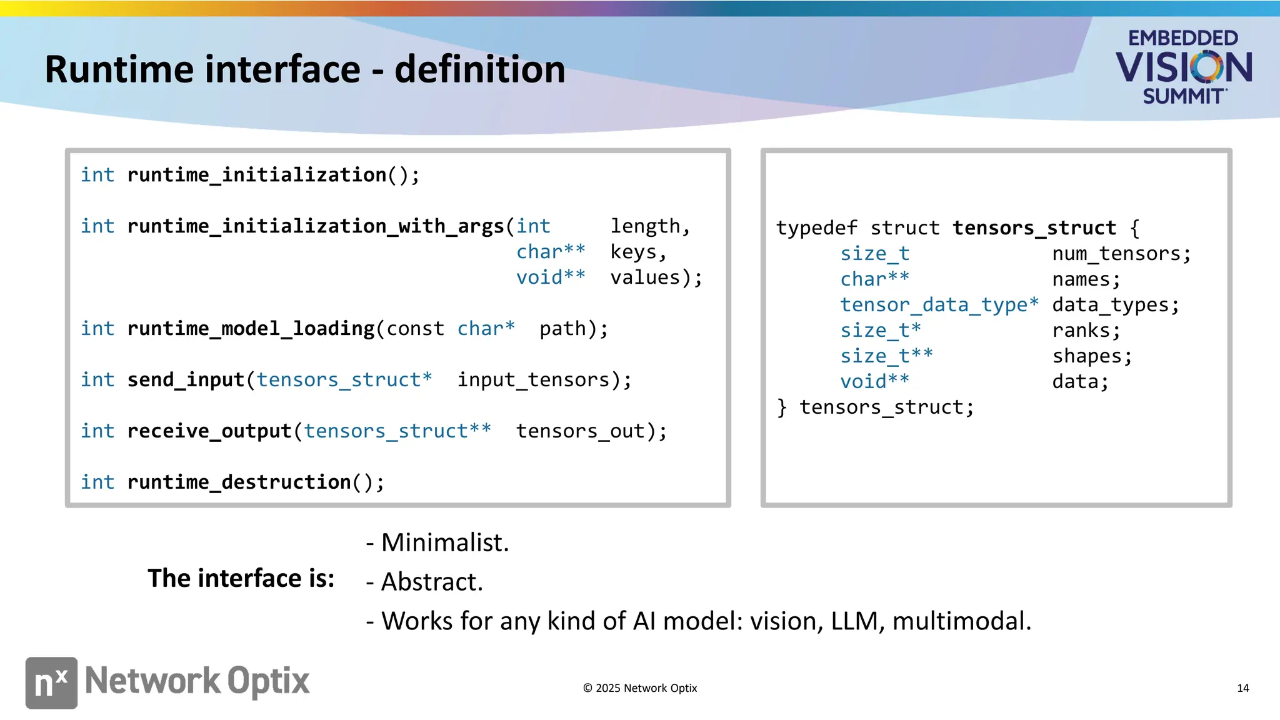
Task: Click 'The interface is:' heading
Action: pyautogui.click(x=241, y=579)
